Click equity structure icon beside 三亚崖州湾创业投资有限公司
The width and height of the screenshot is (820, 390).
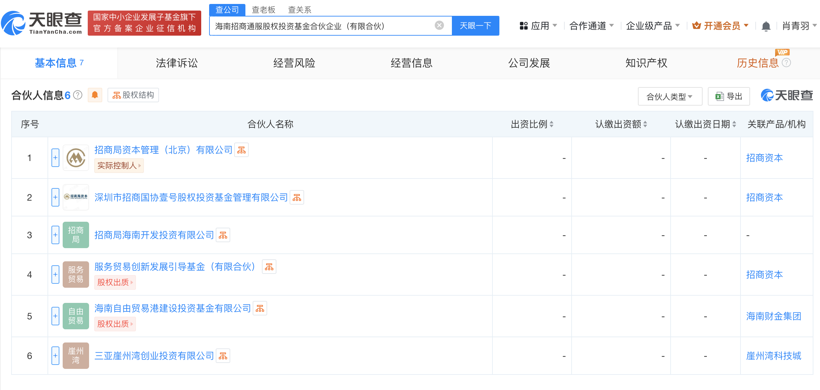(223, 356)
